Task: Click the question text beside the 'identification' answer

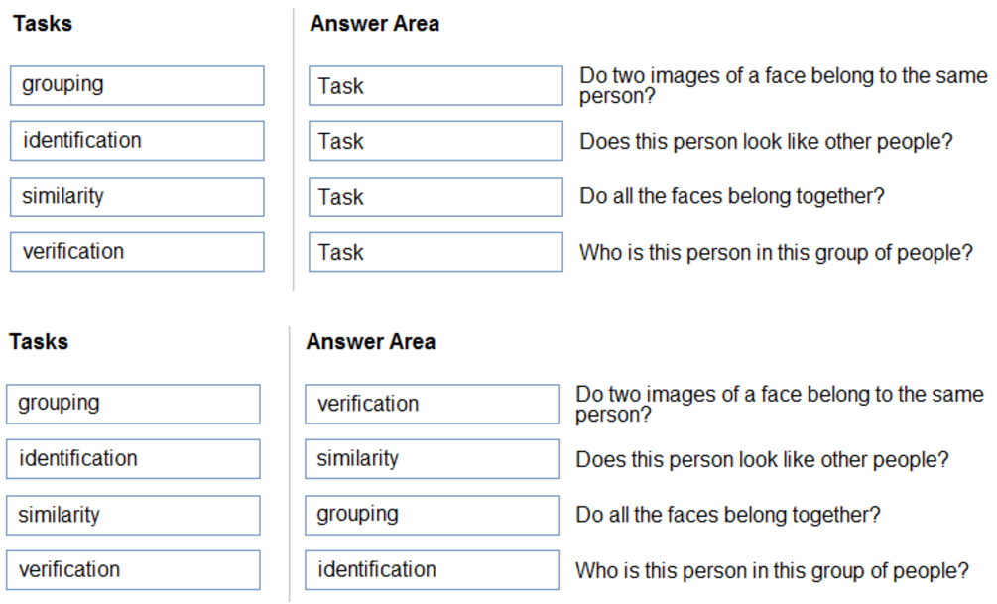Action: point(772,571)
